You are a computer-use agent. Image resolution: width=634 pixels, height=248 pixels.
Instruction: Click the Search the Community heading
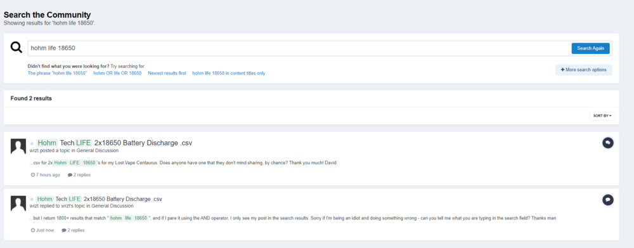[48, 15]
